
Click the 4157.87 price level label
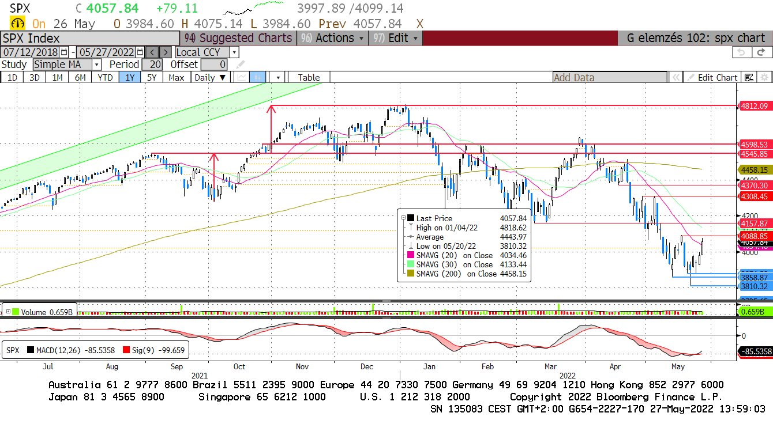(x=755, y=224)
